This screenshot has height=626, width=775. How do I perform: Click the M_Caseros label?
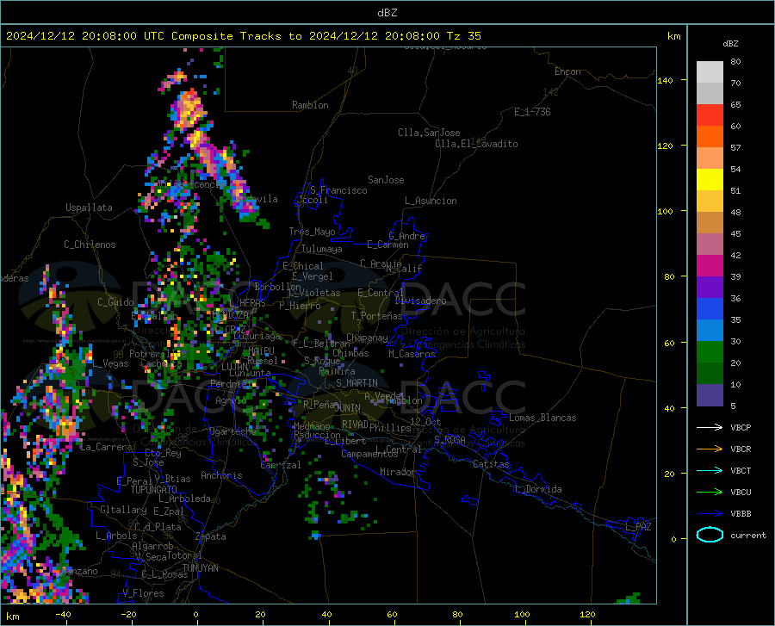tap(412, 353)
